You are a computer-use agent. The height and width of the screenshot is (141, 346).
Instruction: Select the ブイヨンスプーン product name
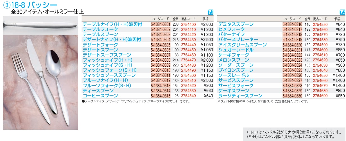[x=236, y=70]
